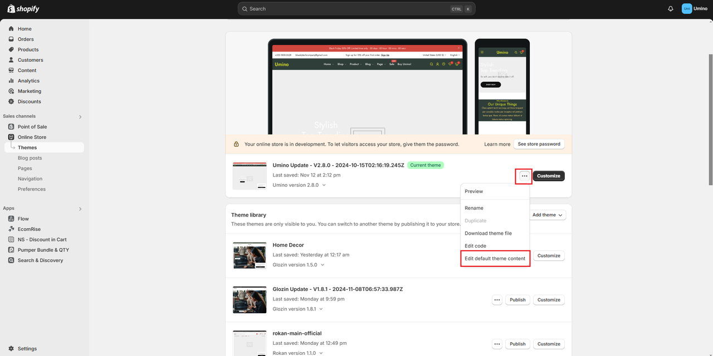Click Customize for current Umino theme

pos(549,176)
